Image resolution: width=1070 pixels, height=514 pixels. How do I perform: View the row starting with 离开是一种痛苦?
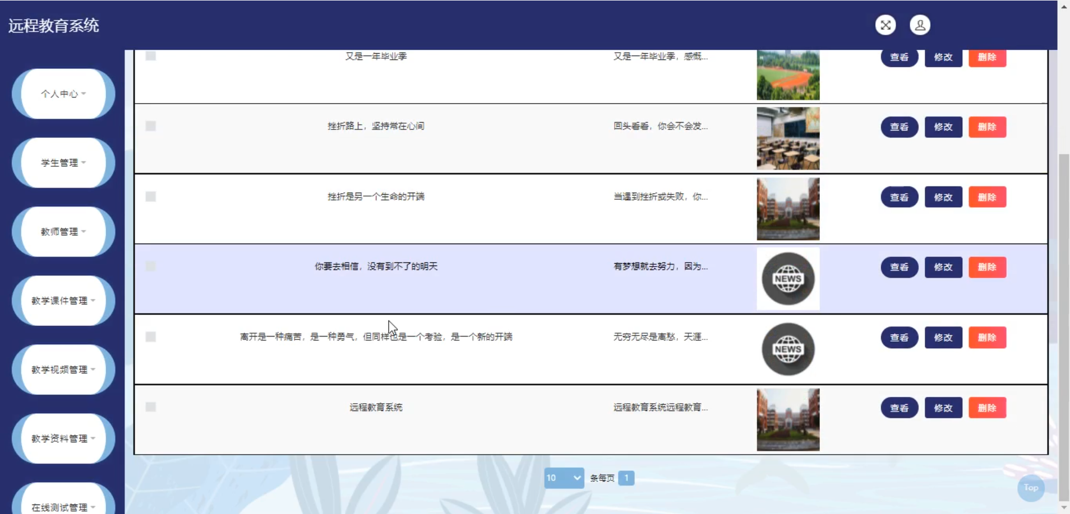pos(900,338)
